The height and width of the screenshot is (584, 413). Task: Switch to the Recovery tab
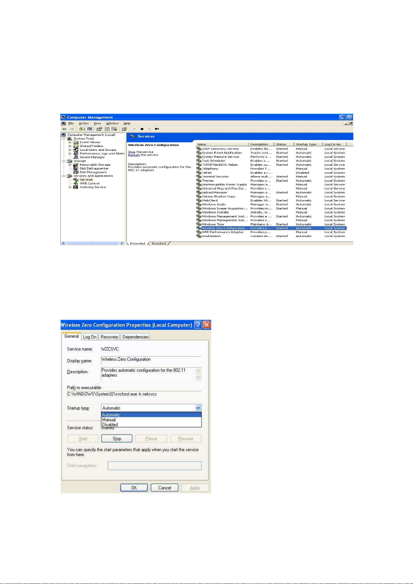tap(109, 337)
